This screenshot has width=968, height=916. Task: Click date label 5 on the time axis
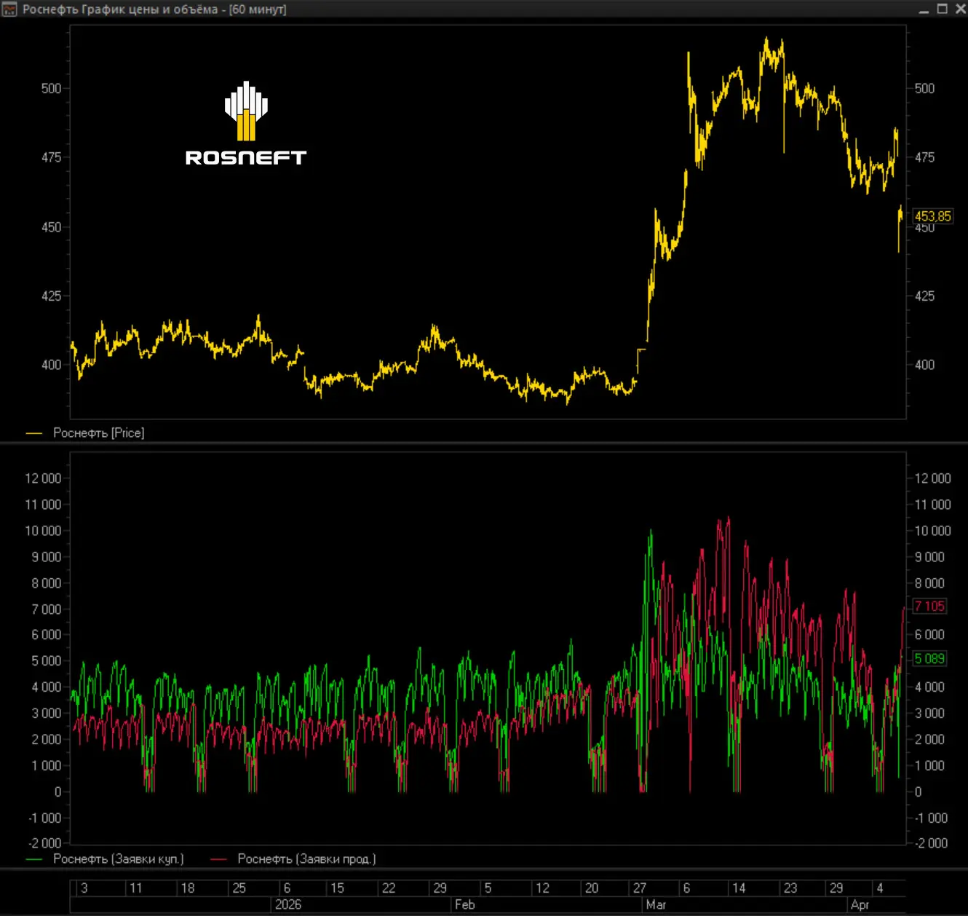pos(488,888)
